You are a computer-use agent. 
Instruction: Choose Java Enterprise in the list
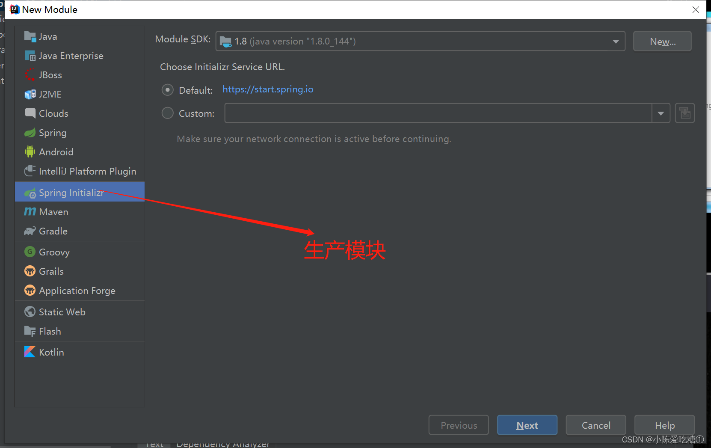point(80,56)
